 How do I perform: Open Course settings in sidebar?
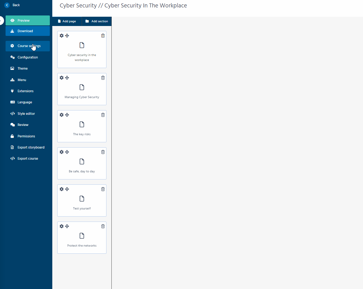coord(28,46)
